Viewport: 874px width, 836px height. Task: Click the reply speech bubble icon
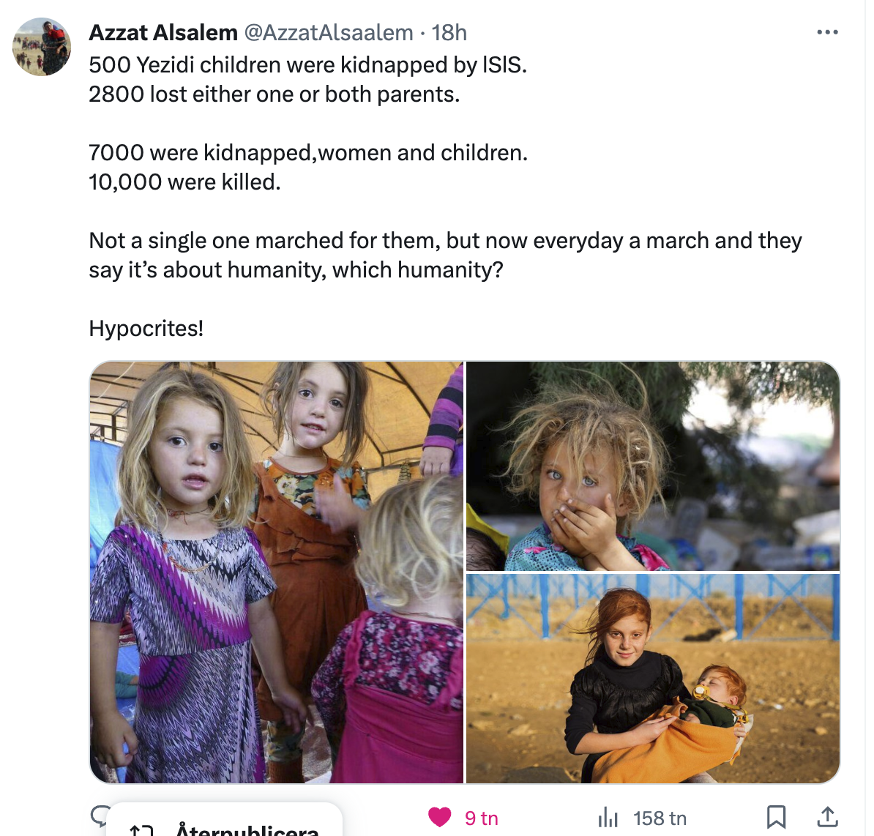point(99,814)
